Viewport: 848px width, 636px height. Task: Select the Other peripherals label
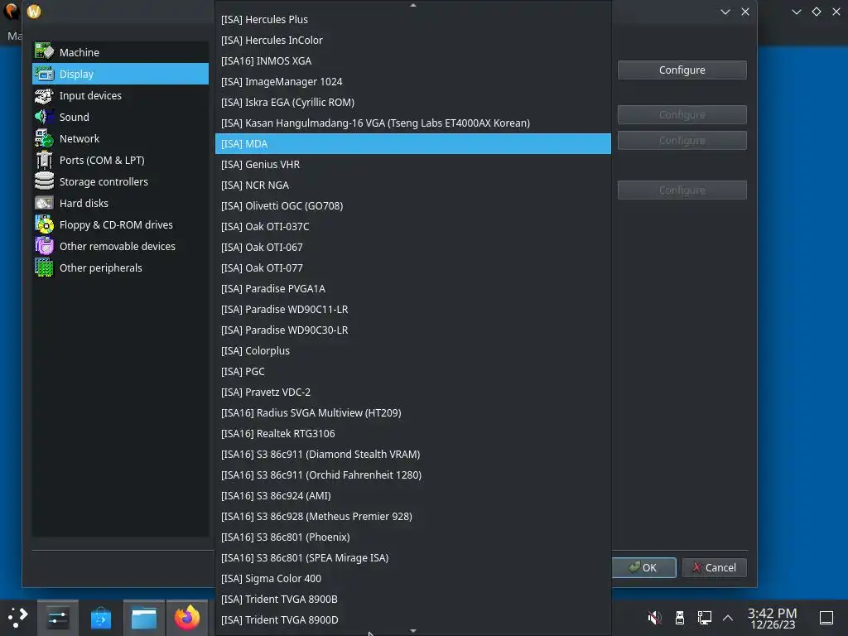pos(100,267)
